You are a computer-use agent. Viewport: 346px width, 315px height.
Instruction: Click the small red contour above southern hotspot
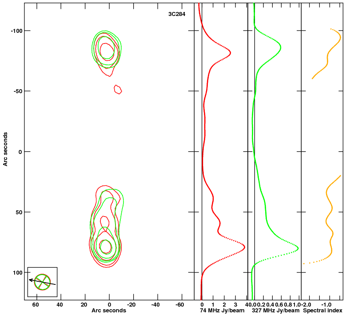coord(104,223)
